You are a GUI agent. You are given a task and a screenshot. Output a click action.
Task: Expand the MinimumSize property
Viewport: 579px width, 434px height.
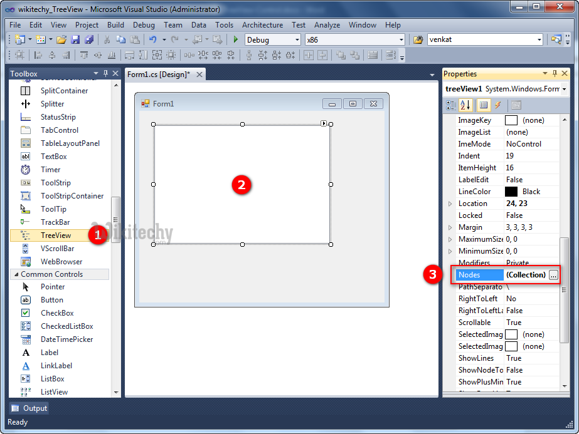450,251
